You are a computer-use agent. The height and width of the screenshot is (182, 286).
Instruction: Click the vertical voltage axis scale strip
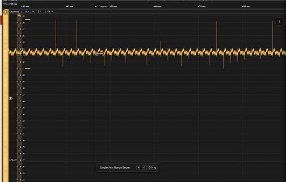[x=20, y=98]
